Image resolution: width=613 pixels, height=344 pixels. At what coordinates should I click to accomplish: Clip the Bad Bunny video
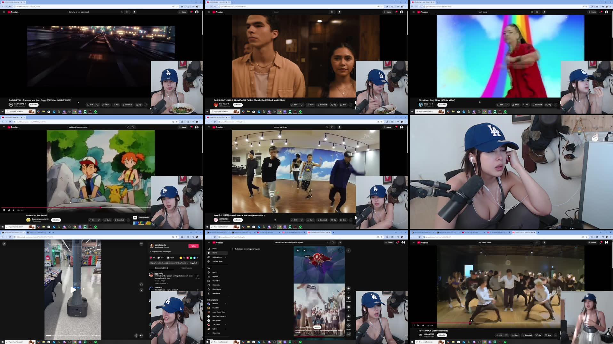333,105
